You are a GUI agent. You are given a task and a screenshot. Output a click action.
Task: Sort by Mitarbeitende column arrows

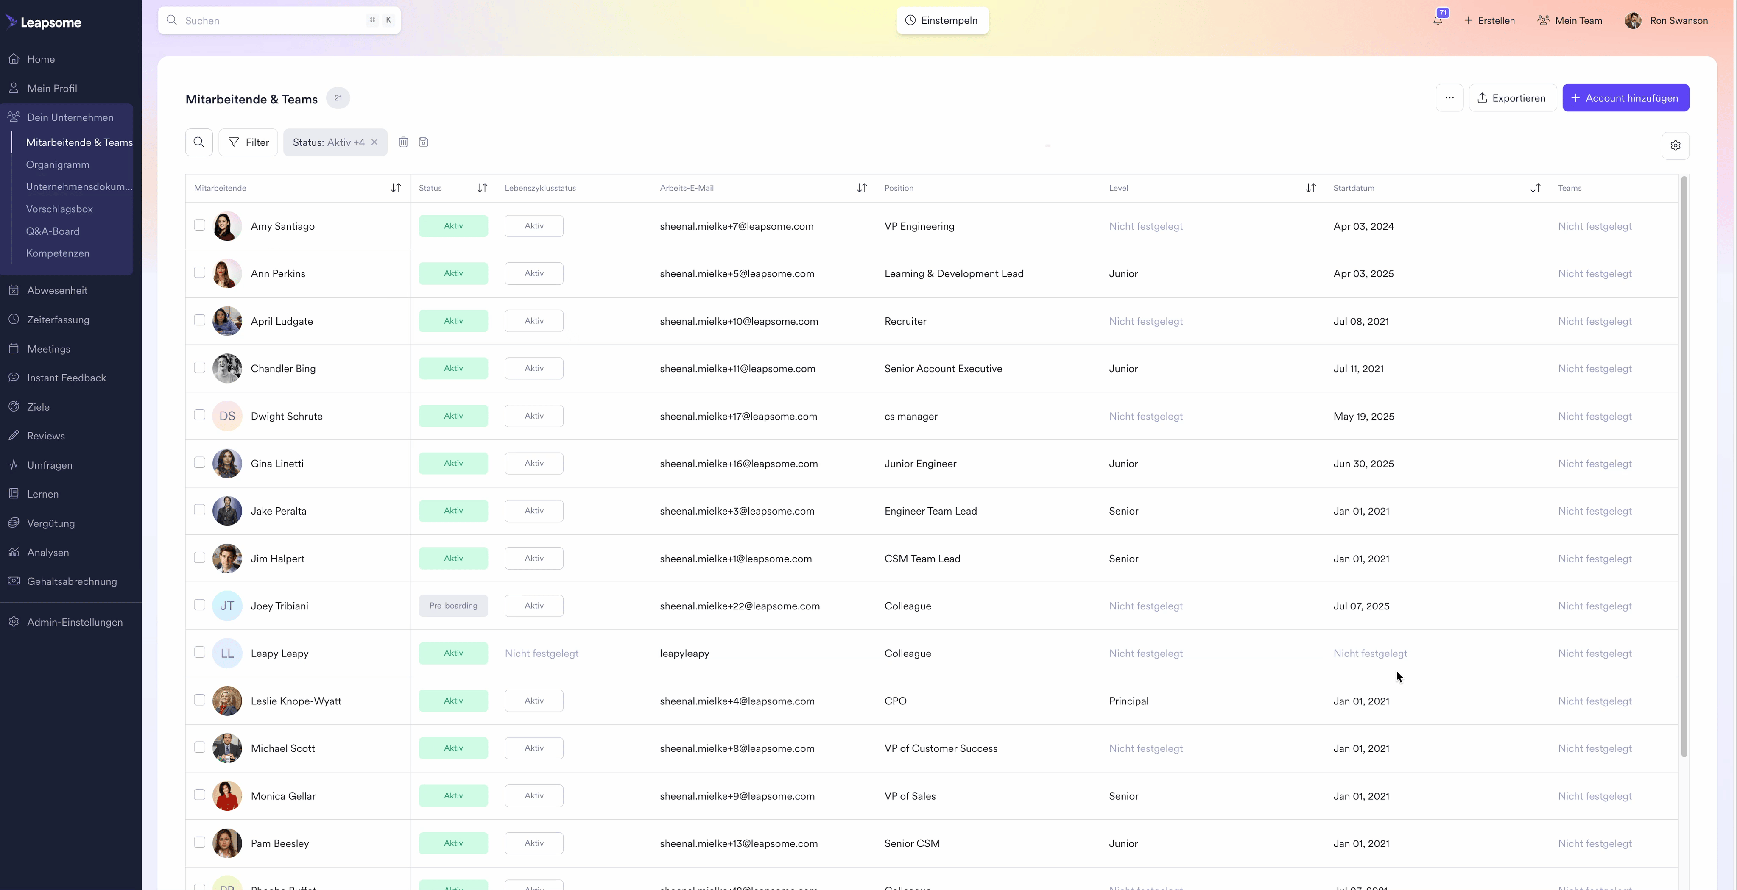coord(396,188)
